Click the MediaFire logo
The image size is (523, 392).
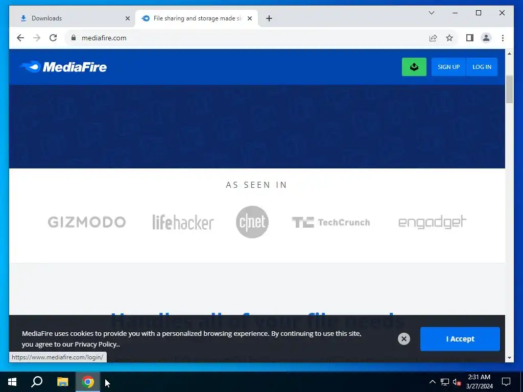pyautogui.click(x=63, y=67)
